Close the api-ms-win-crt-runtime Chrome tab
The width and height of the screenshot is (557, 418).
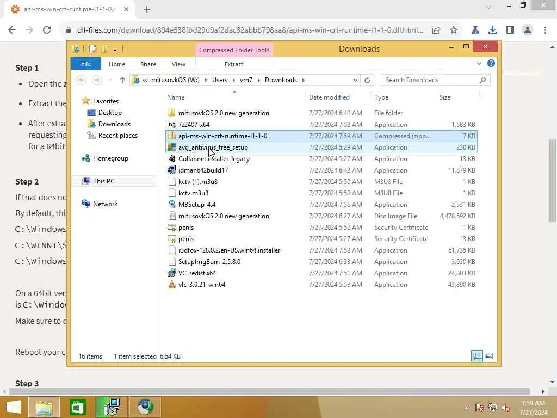click(x=126, y=9)
